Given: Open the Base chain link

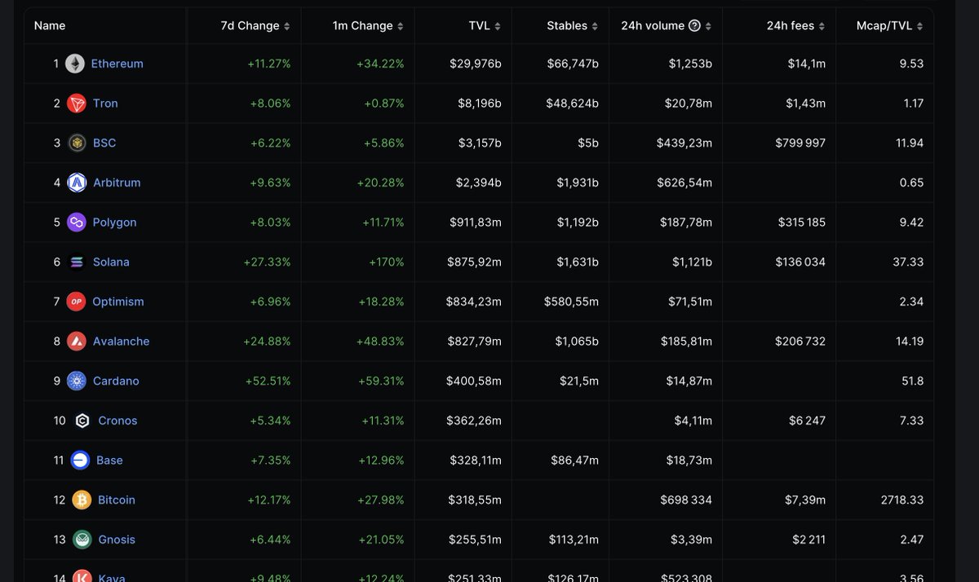Looking at the screenshot, I should [x=109, y=461].
